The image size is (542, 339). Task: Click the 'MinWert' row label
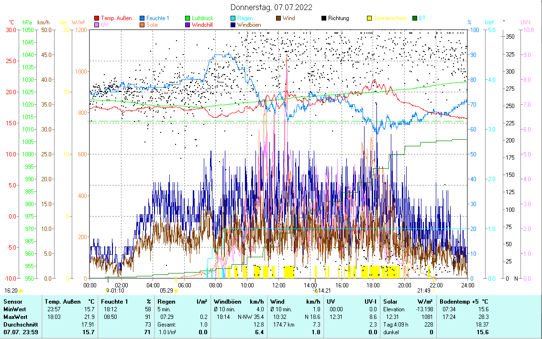[15, 309]
